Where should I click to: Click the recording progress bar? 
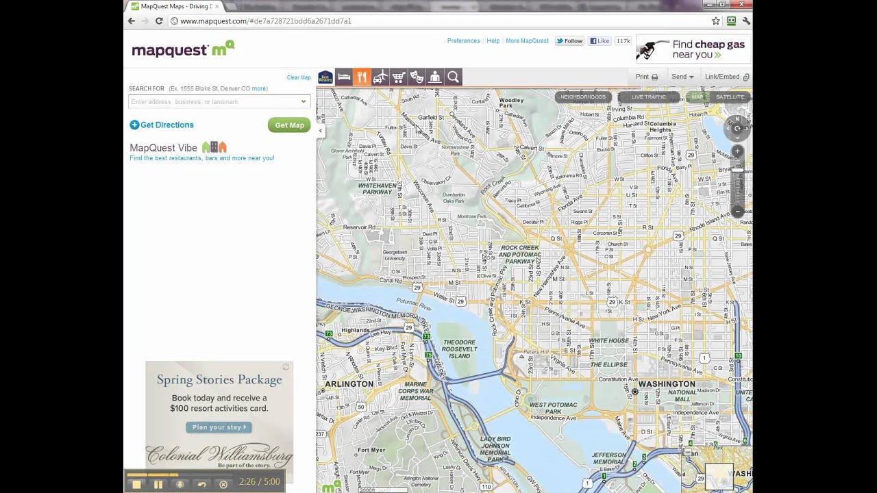pyautogui.click(x=180, y=474)
